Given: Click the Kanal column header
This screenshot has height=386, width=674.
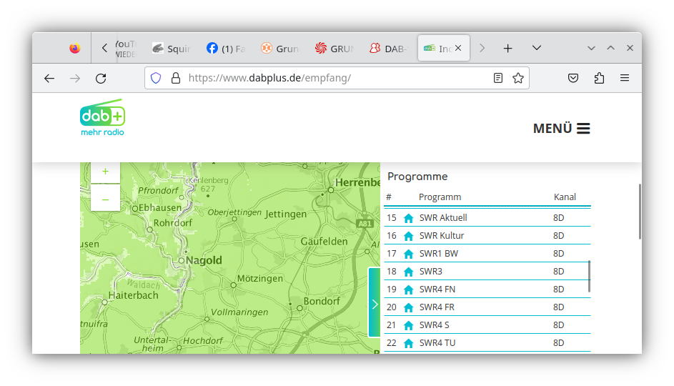Looking at the screenshot, I should pyautogui.click(x=565, y=197).
